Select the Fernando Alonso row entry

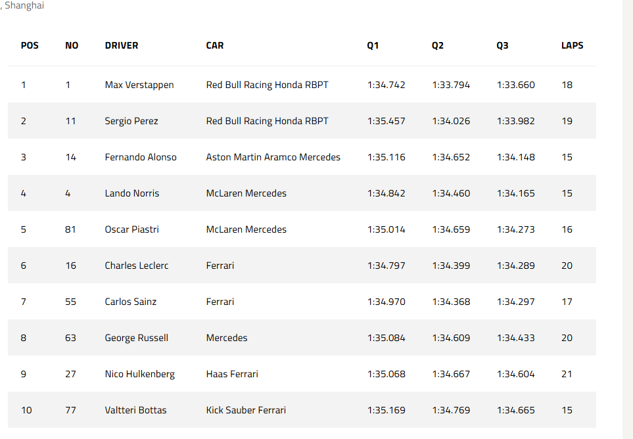pyautogui.click(x=141, y=157)
